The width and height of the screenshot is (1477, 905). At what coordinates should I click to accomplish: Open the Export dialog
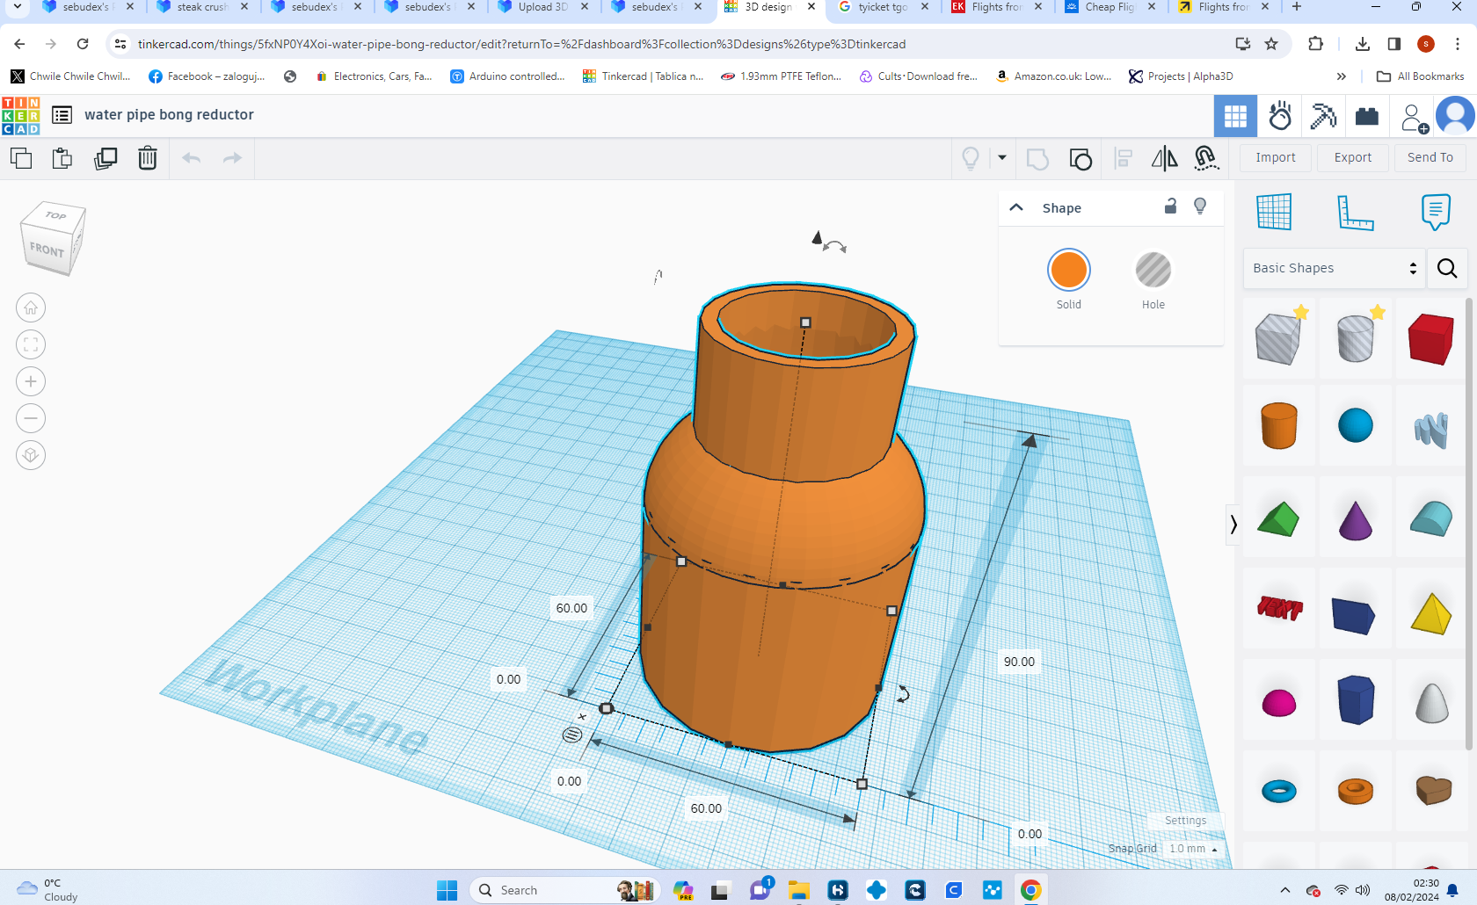(x=1352, y=157)
